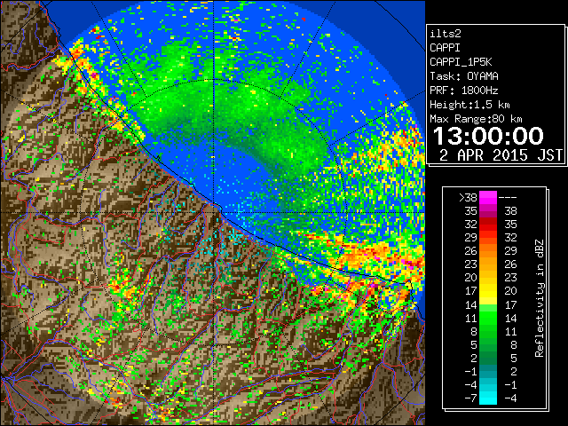Click the "CAPPI_1P5K" product name
This screenshot has width=568, height=426.
click(x=461, y=62)
